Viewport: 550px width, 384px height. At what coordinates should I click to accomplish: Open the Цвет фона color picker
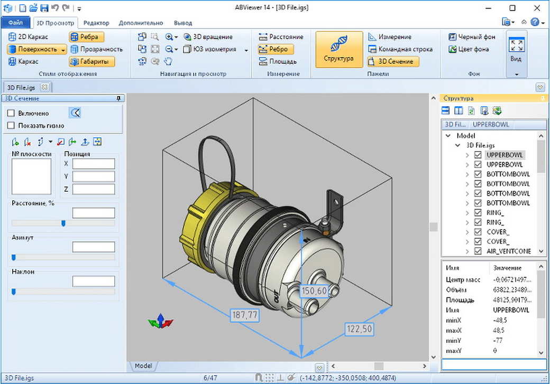pos(469,49)
